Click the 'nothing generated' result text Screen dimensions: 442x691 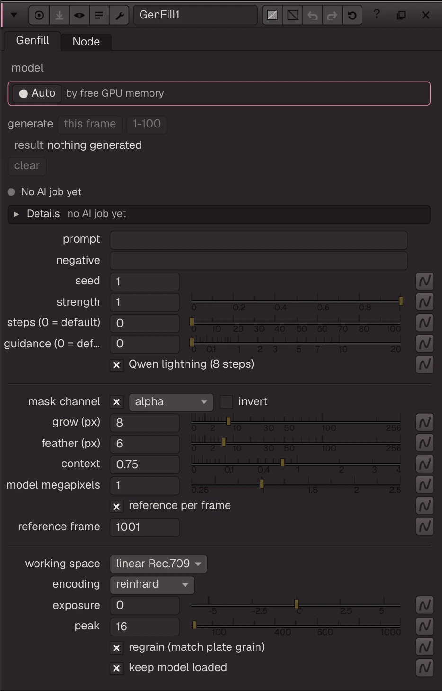coord(95,145)
